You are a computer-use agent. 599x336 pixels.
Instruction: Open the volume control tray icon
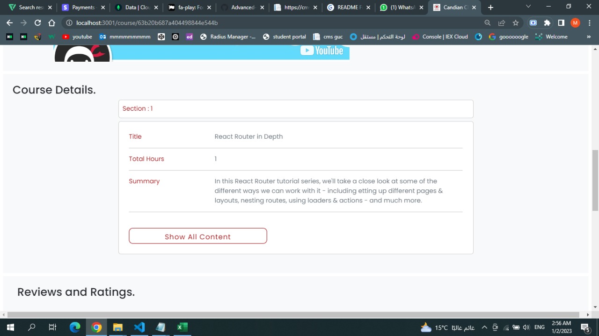tap(526, 328)
